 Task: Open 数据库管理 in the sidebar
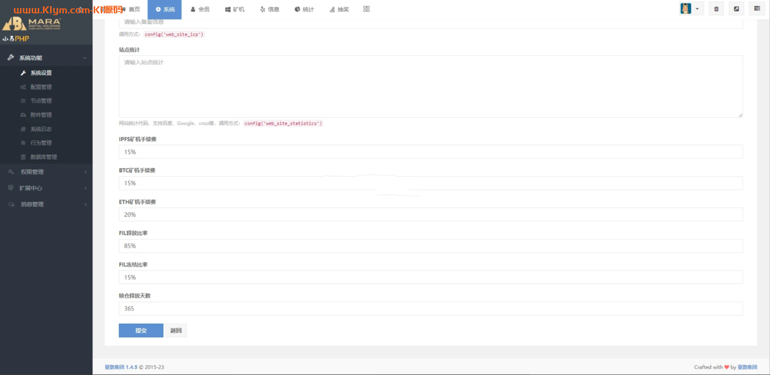(44, 157)
